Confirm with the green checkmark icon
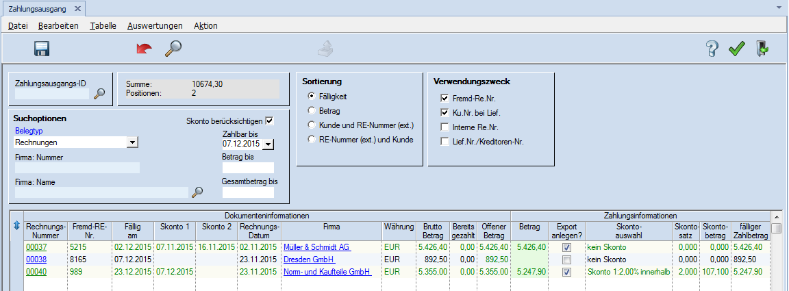Viewport: 789px width, 291px height. [736, 49]
